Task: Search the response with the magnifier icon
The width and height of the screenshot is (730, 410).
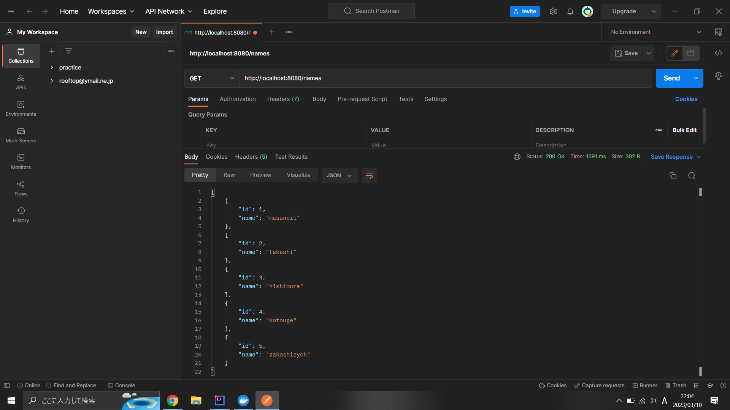Action: click(x=692, y=176)
